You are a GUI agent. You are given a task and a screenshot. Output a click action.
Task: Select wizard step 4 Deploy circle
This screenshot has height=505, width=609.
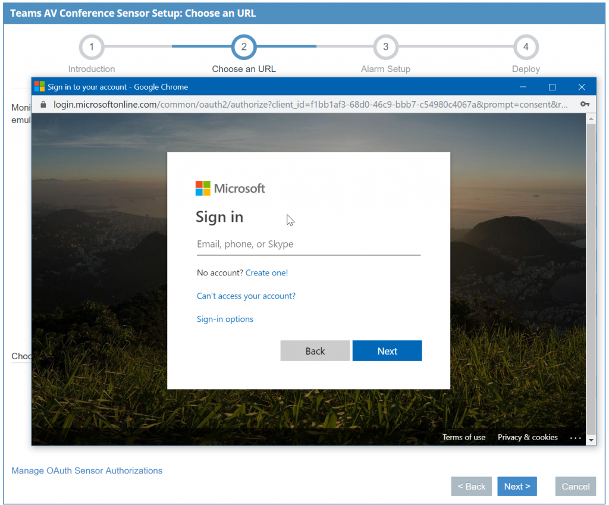(x=526, y=47)
